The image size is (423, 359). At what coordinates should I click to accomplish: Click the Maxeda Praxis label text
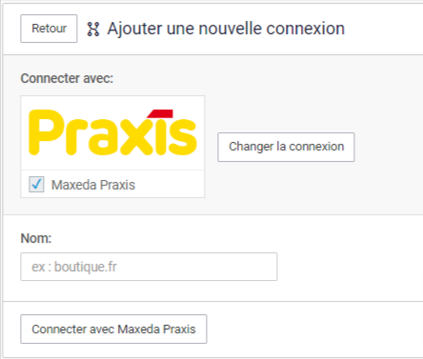point(93,185)
